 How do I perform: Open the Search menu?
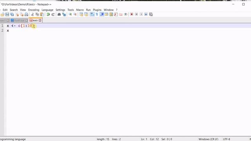point(14,10)
